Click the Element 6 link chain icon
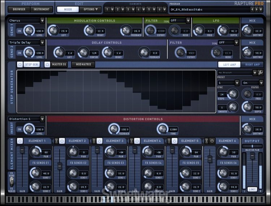 coord(207,141)
